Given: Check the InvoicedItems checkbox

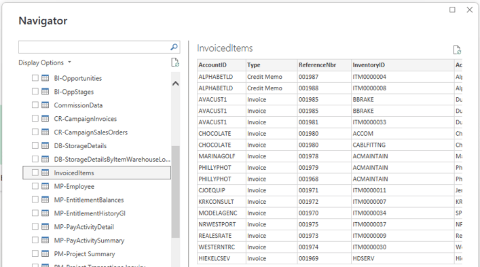Looking at the screenshot, I should [35, 173].
